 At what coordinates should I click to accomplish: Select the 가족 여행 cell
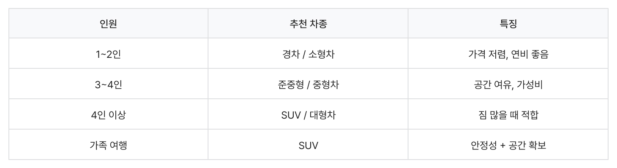108,145
